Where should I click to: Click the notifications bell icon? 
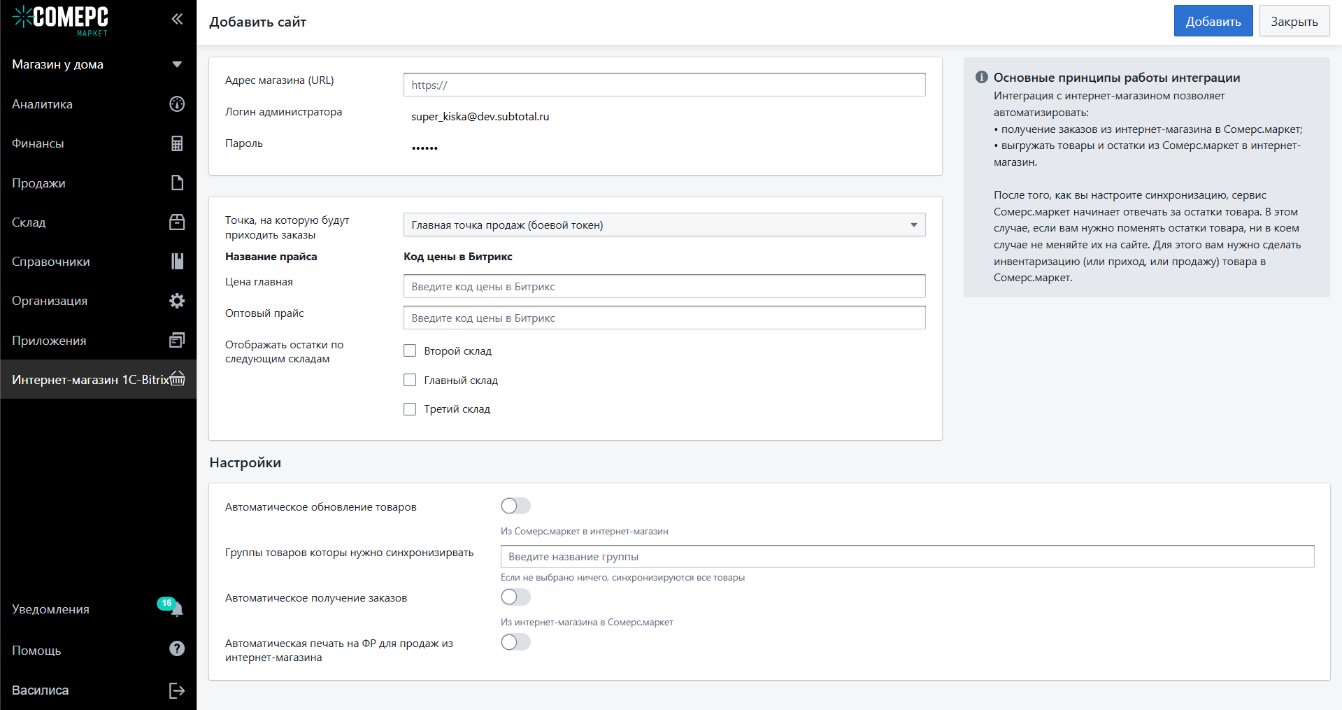178,610
